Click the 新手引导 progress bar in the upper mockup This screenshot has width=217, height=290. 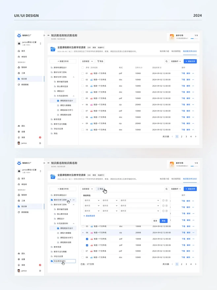point(194,38)
